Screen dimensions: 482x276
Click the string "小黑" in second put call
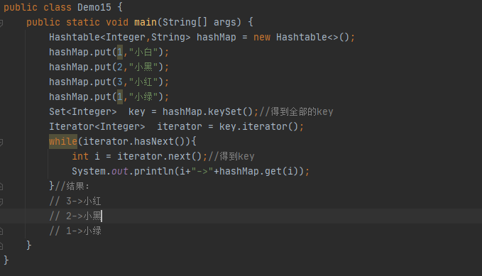[143, 67]
